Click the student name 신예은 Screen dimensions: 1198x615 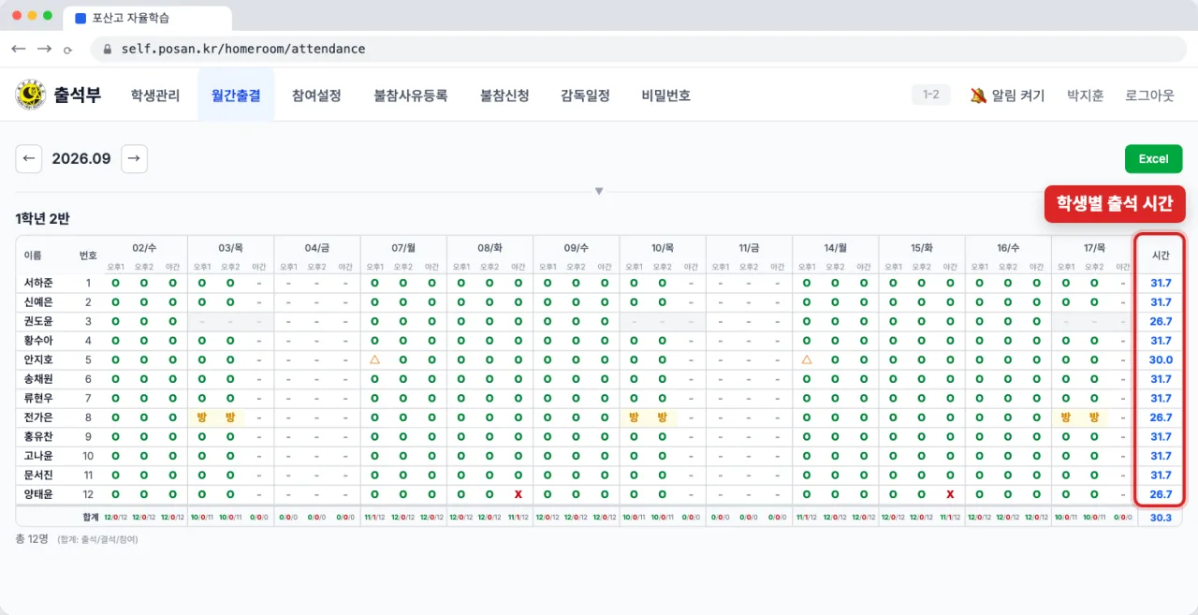tap(38, 301)
